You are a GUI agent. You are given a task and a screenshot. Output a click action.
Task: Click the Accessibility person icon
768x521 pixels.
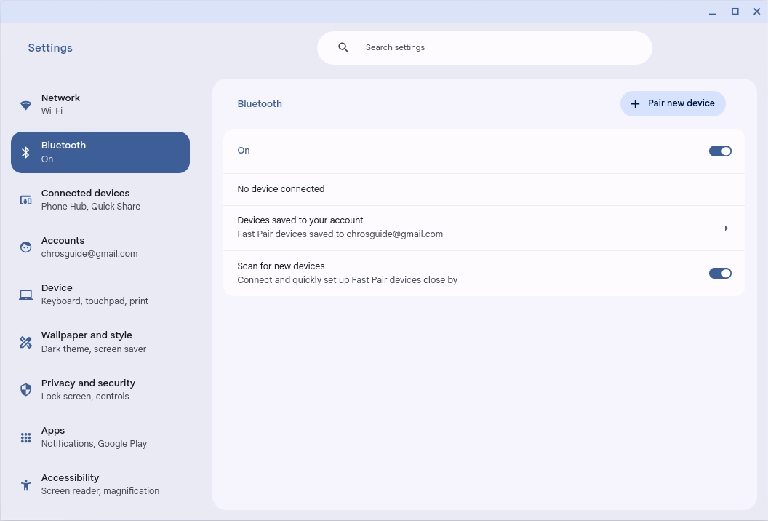[26, 485]
